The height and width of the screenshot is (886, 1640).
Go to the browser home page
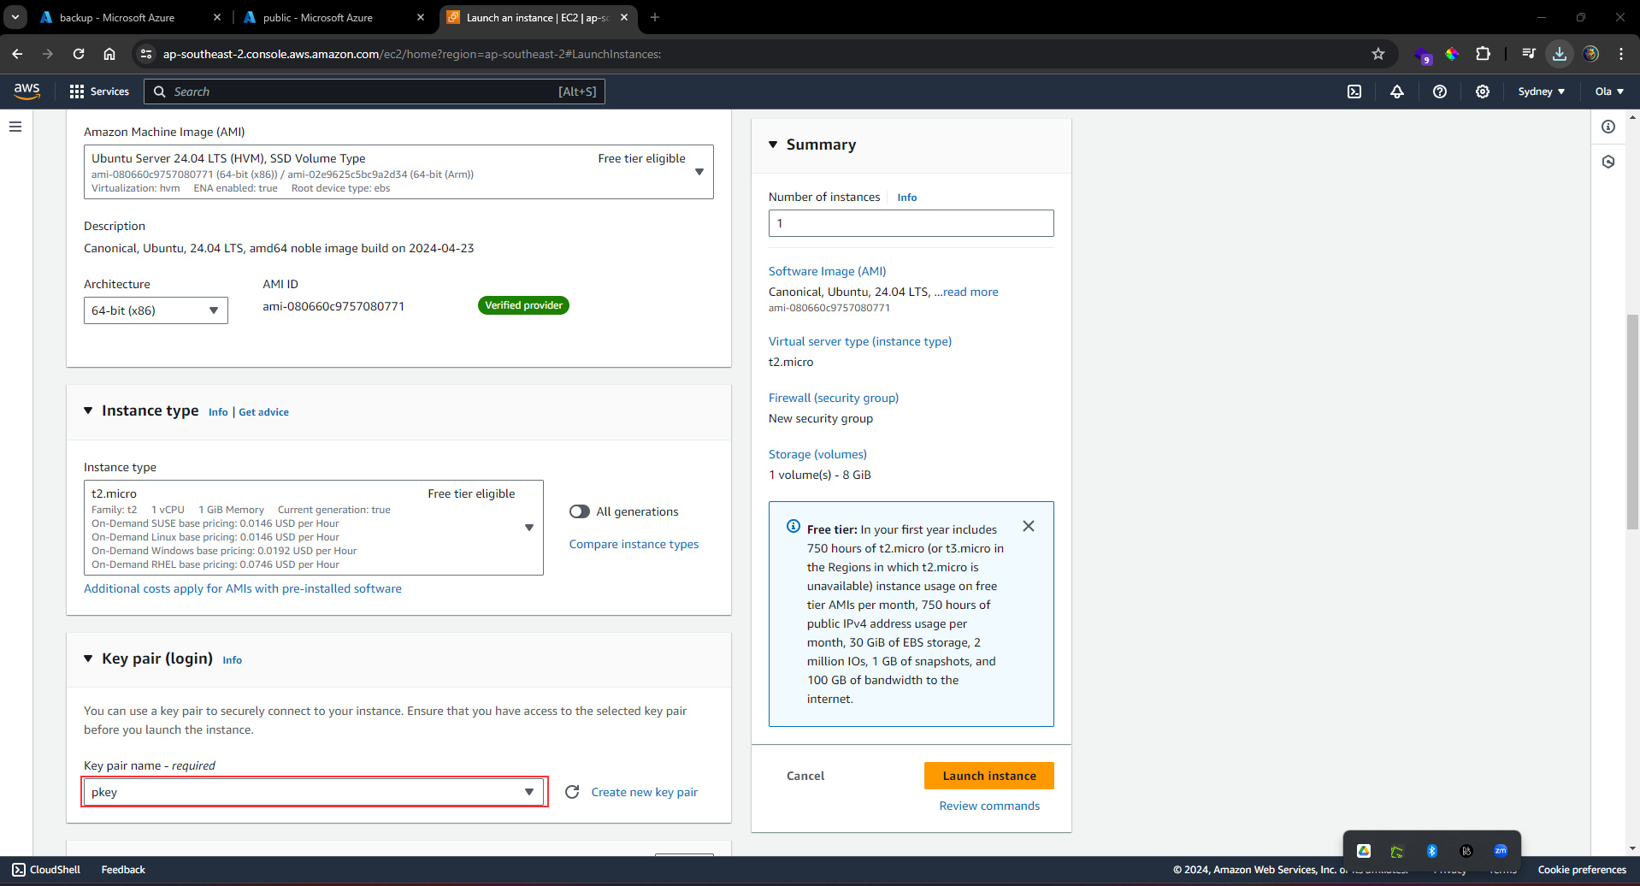pyautogui.click(x=109, y=54)
